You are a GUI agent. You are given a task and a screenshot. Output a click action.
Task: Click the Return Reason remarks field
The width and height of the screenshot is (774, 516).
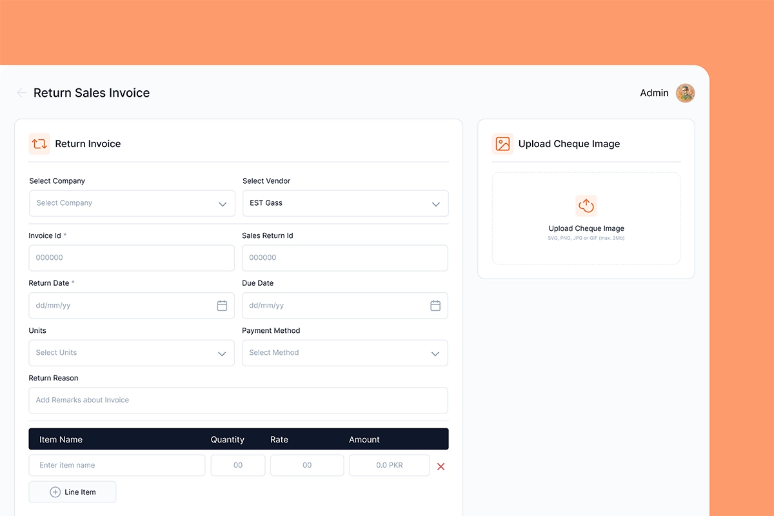238,400
